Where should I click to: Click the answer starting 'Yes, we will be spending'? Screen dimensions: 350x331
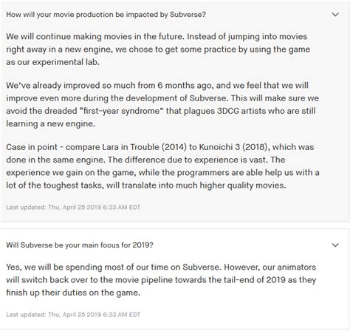coord(161,280)
